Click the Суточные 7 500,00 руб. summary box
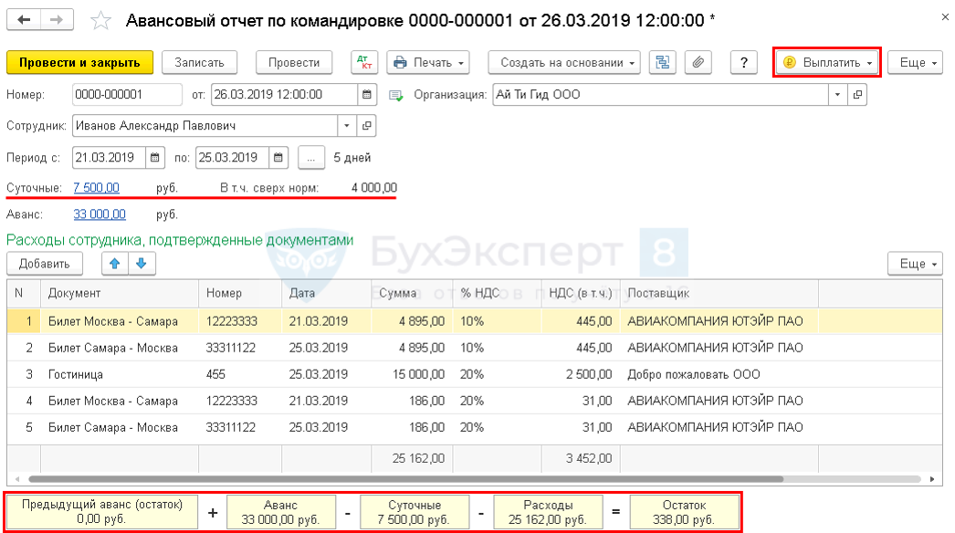This screenshot has width=955, height=533. tap(415, 512)
